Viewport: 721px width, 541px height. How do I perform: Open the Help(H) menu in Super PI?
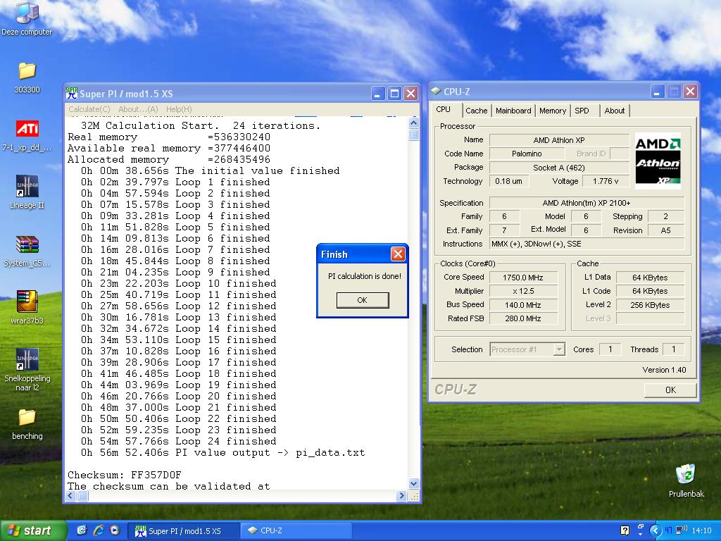click(179, 109)
